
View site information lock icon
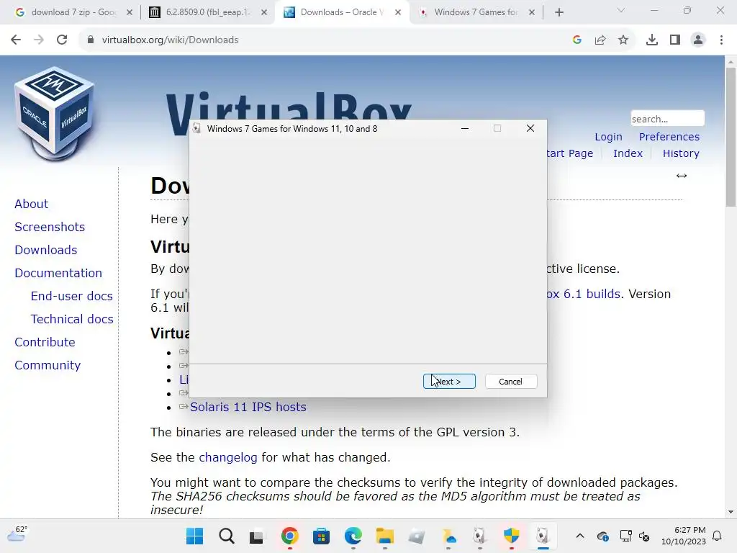pyautogui.click(x=91, y=40)
